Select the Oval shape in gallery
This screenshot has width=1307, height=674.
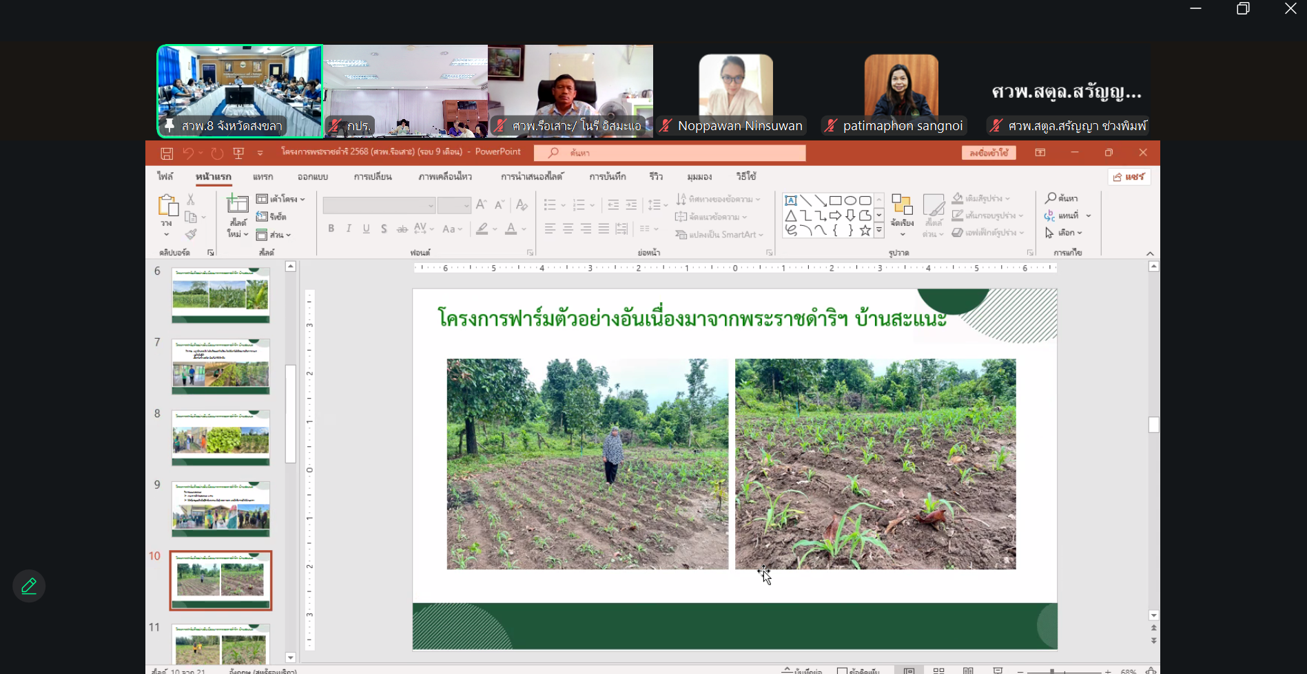[x=850, y=200]
